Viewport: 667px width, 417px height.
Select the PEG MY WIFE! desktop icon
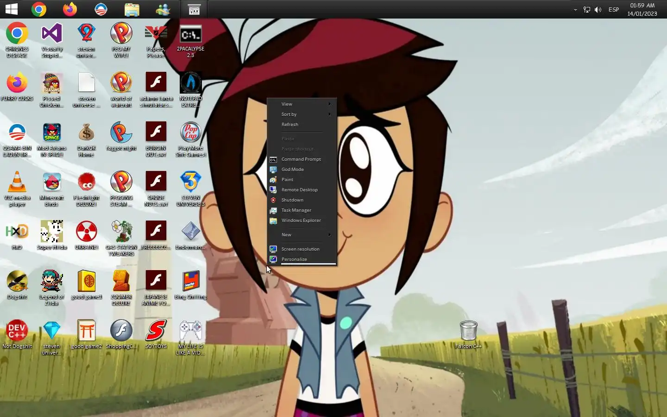pos(121,40)
